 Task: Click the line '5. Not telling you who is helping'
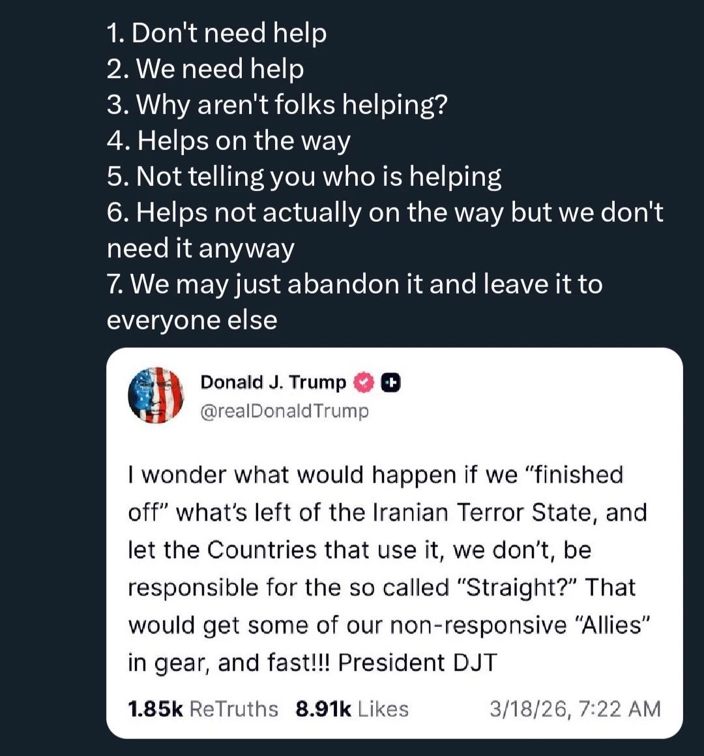pyautogui.click(x=304, y=177)
